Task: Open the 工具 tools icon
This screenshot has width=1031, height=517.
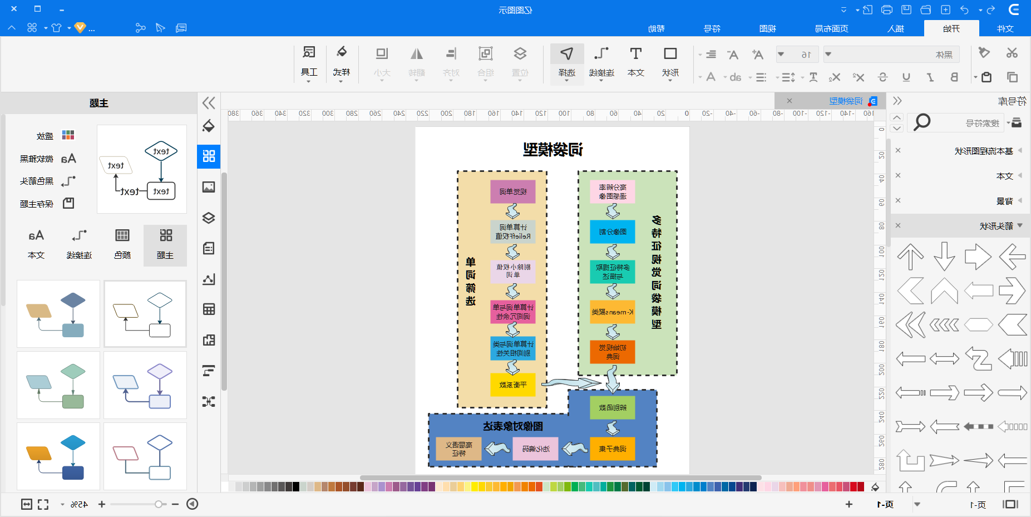Action: coord(309,63)
